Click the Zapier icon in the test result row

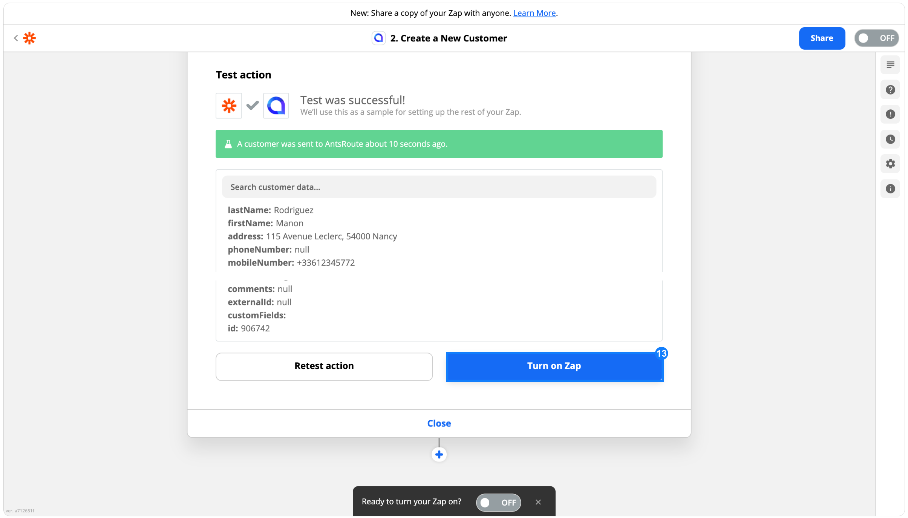229,106
